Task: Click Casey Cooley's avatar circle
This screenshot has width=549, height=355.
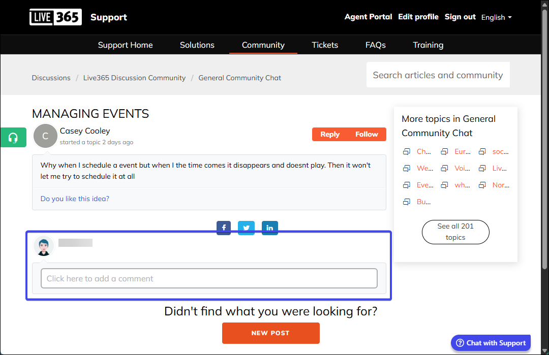Action: pos(45,136)
